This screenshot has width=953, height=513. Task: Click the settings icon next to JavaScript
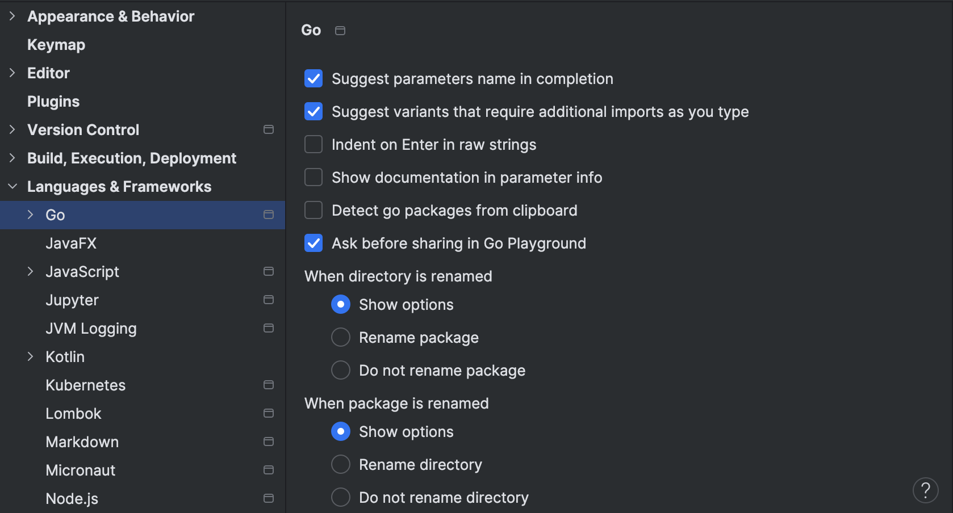269,271
